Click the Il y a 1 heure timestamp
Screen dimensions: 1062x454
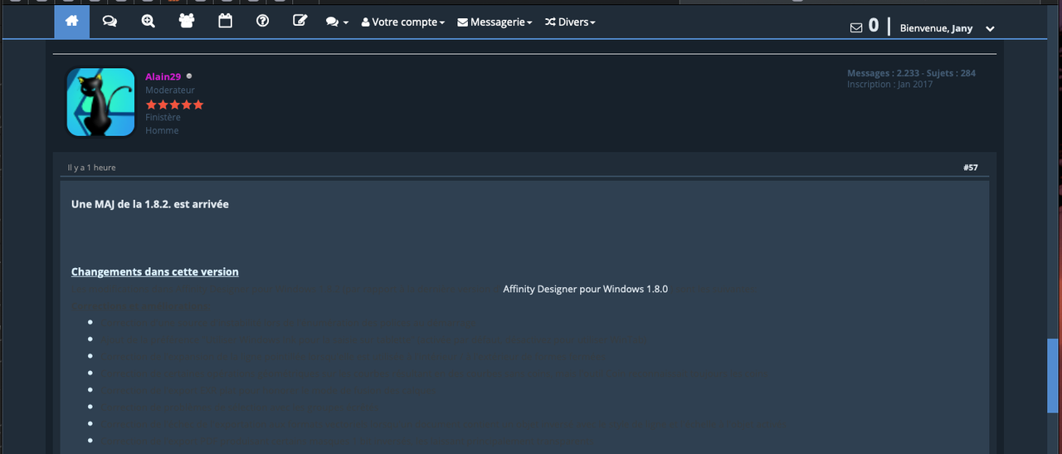coord(92,168)
